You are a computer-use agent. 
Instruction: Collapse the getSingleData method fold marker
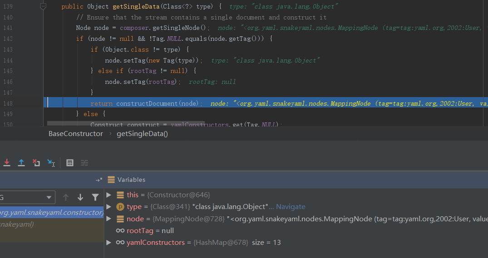point(43,7)
